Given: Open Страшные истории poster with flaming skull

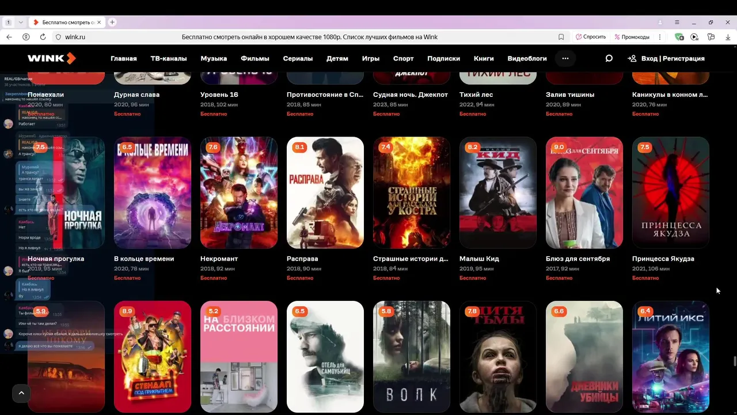Looking at the screenshot, I should point(412,193).
